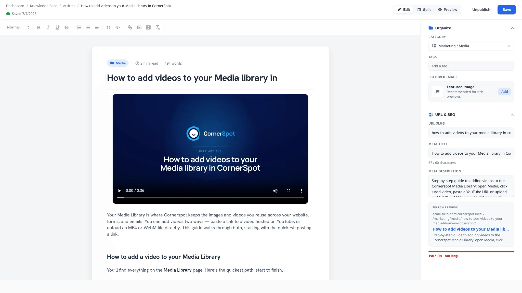Click the CornerSpot logo in the video

coord(211,134)
